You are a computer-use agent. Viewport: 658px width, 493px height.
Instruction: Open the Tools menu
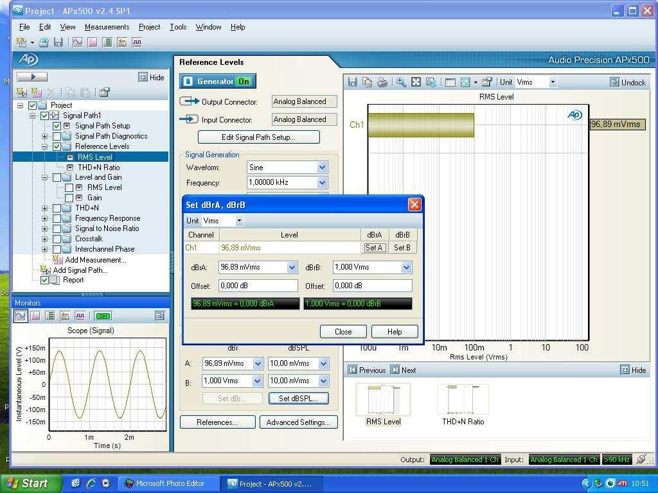[178, 27]
